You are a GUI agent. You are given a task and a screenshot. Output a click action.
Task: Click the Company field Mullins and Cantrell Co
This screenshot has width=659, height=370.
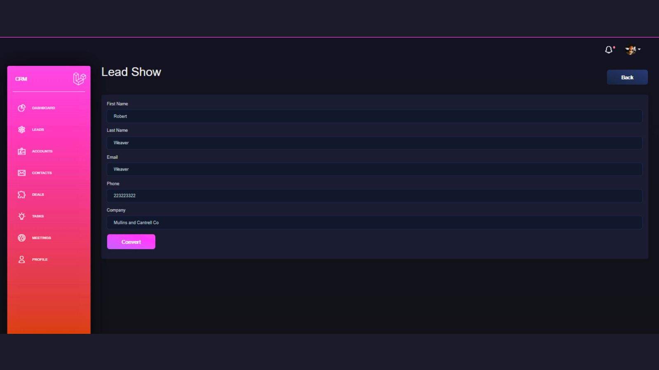click(374, 222)
